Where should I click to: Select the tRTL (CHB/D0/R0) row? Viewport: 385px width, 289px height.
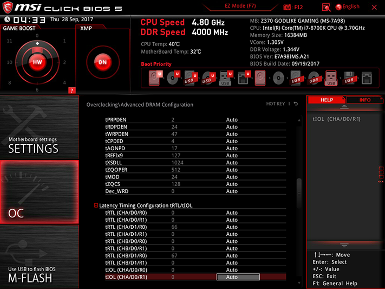point(195,241)
